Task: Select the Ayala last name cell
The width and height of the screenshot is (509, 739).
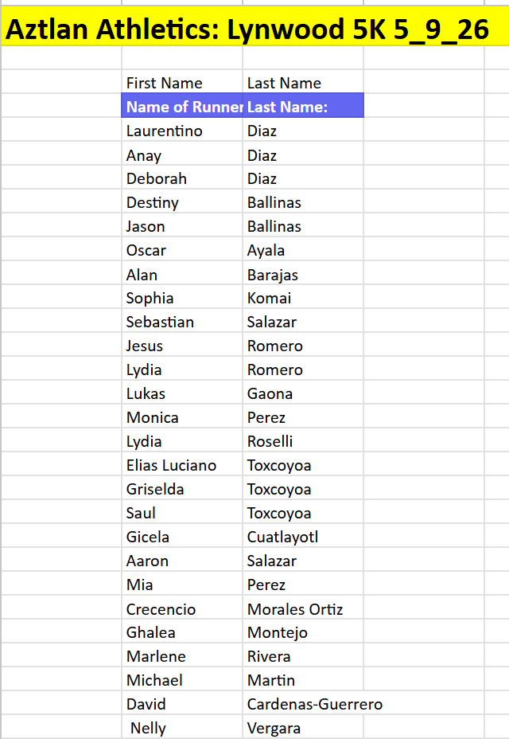Action: pos(303,249)
